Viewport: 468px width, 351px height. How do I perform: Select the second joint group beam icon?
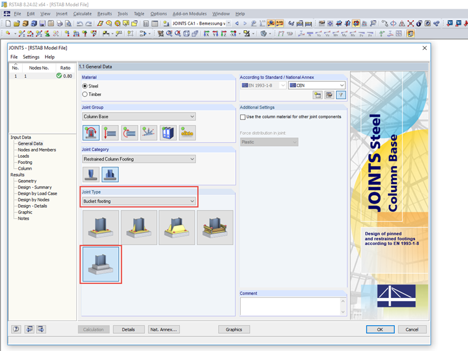pyautogui.click(x=110, y=133)
